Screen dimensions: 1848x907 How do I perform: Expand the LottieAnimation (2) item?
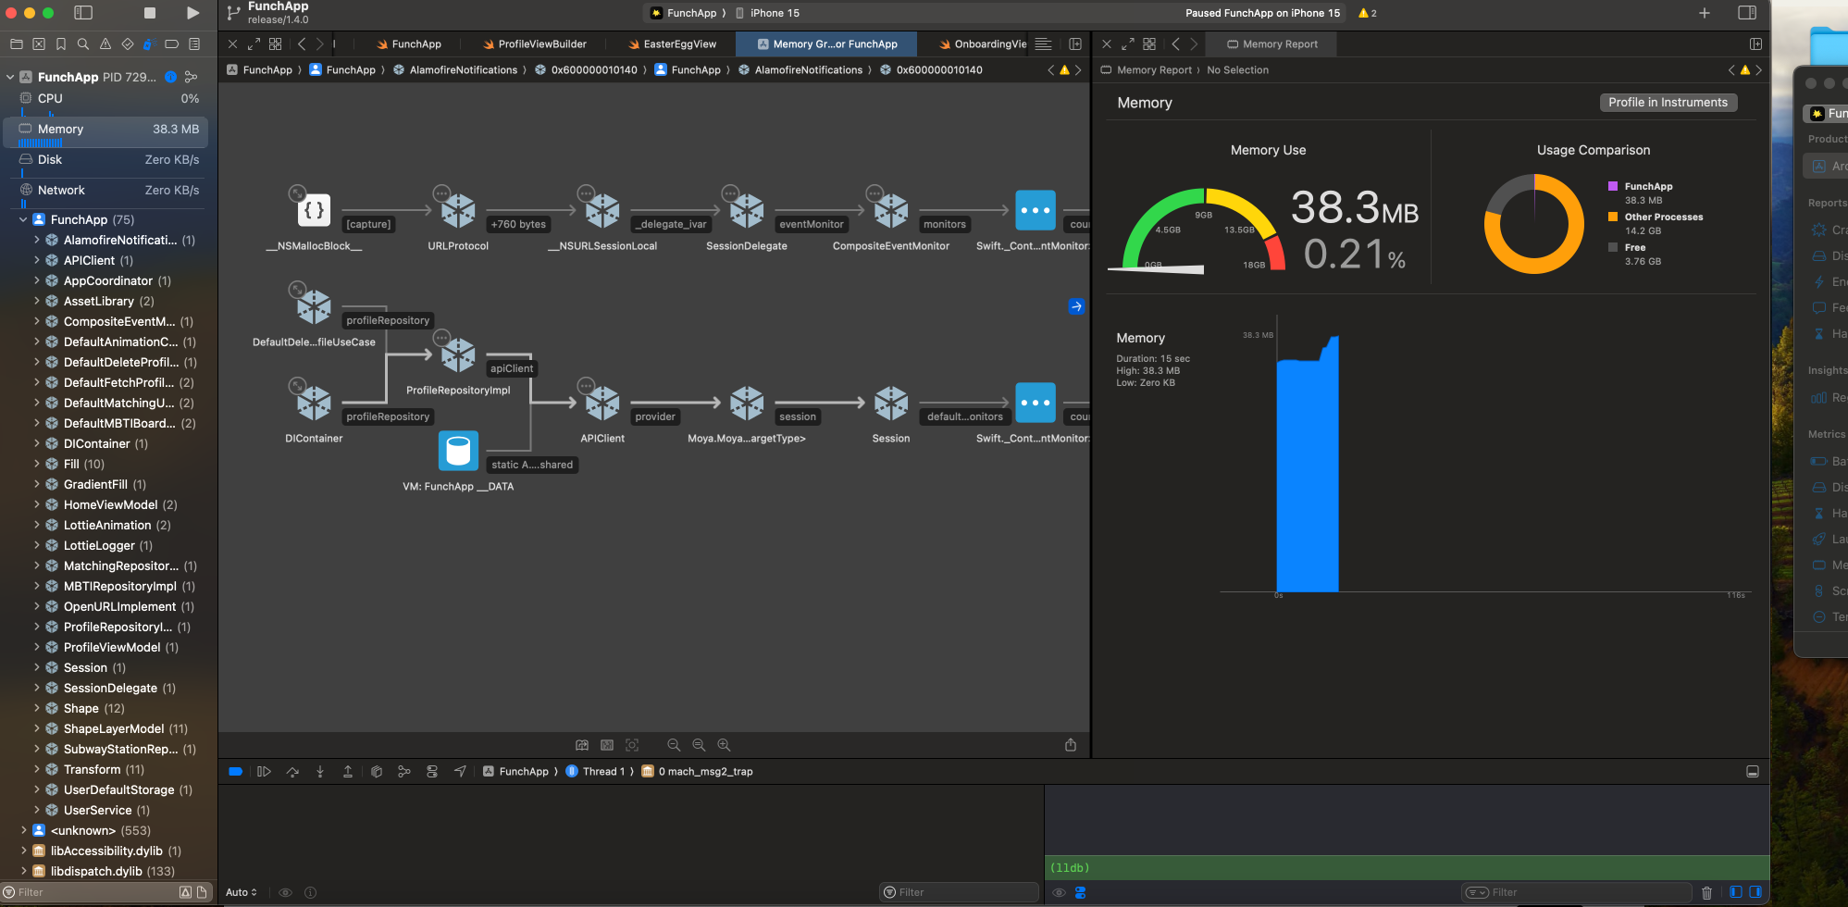[37, 525]
